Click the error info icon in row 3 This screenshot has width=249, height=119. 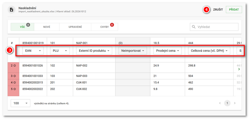tap(15, 76)
